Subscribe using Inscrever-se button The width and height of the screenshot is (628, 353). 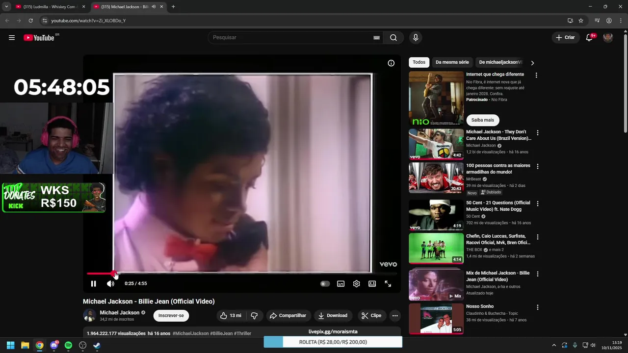tap(171, 316)
